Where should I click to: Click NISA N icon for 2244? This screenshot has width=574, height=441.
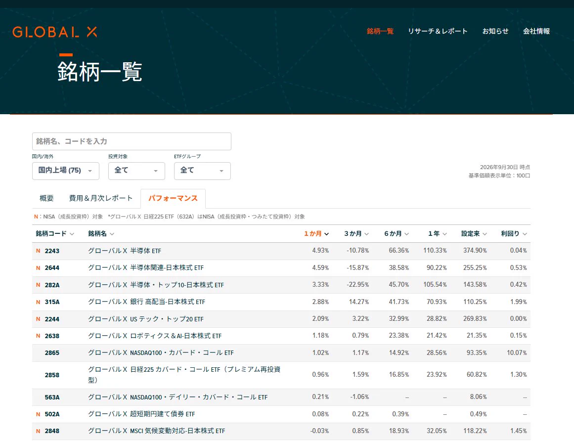(38, 319)
